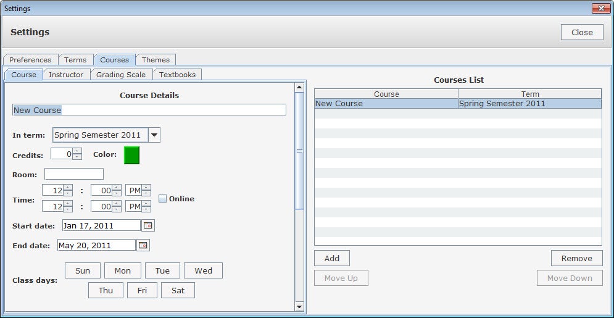Change start time AM/PM spinner up
This screenshot has height=318, width=614.
tap(146, 188)
